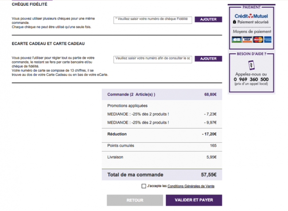The image size is (288, 211).
Task: Click the Crédit Mutuel logo
Action: [251, 16]
